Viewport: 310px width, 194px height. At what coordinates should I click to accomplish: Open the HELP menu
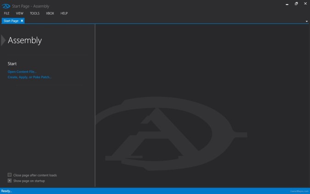click(64, 13)
